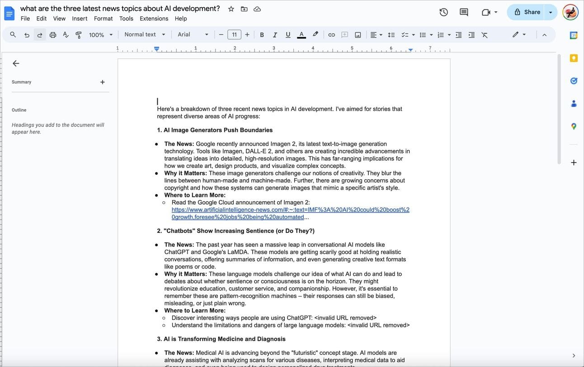Hide the side panel with the right chevron

574,356
